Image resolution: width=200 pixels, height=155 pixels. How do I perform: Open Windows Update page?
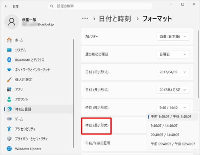point(39,149)
